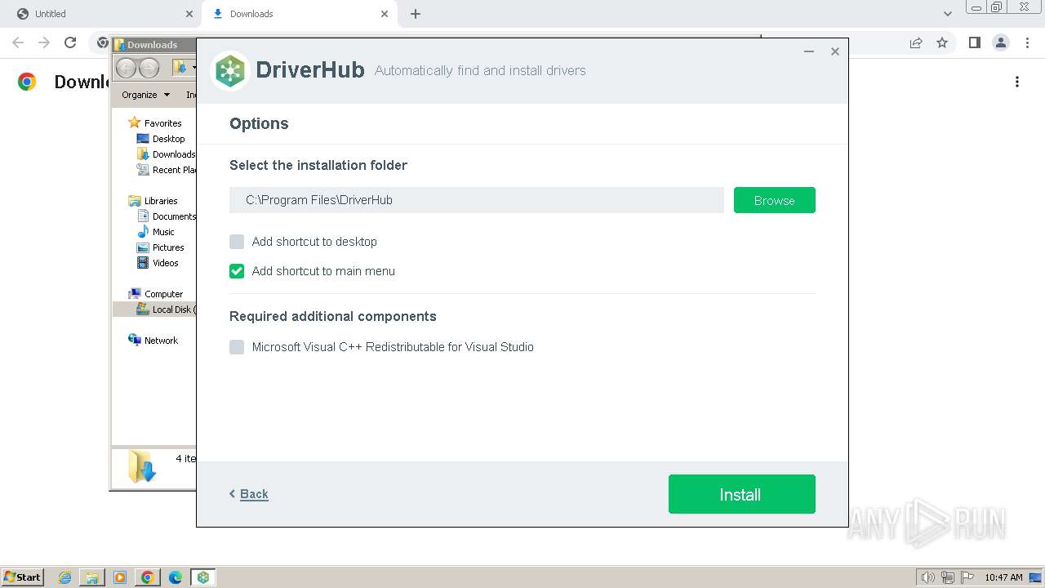Open Documents library in Explorer
The image size is (1045, 588).
(166, 216)
